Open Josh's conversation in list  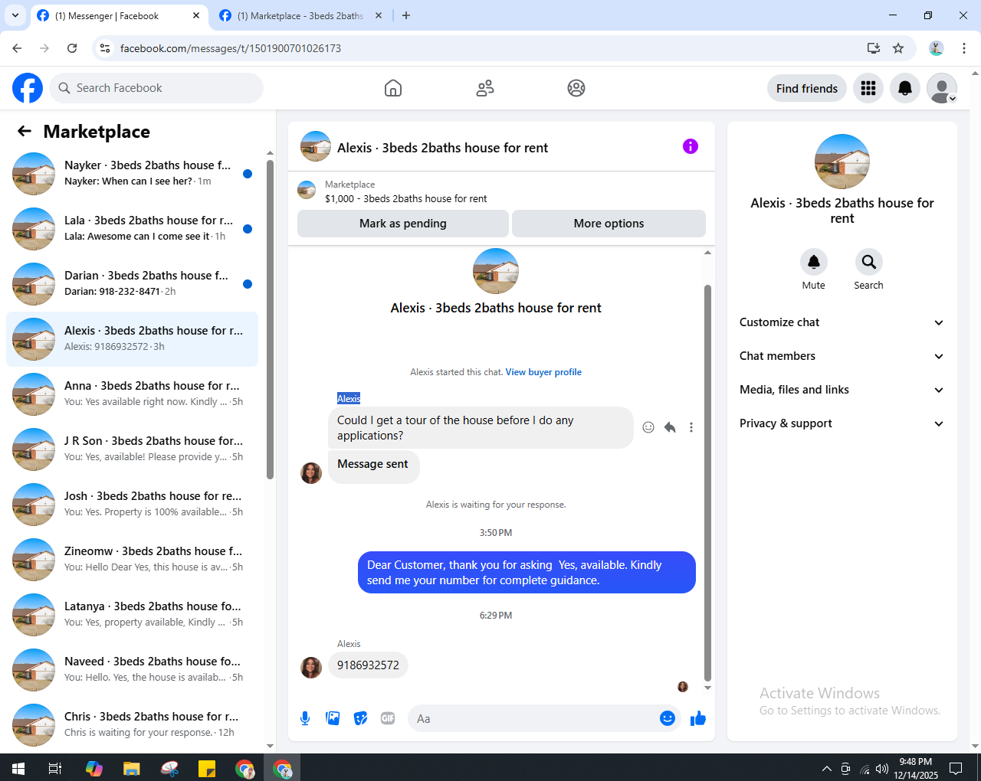(x=132, y=505)
